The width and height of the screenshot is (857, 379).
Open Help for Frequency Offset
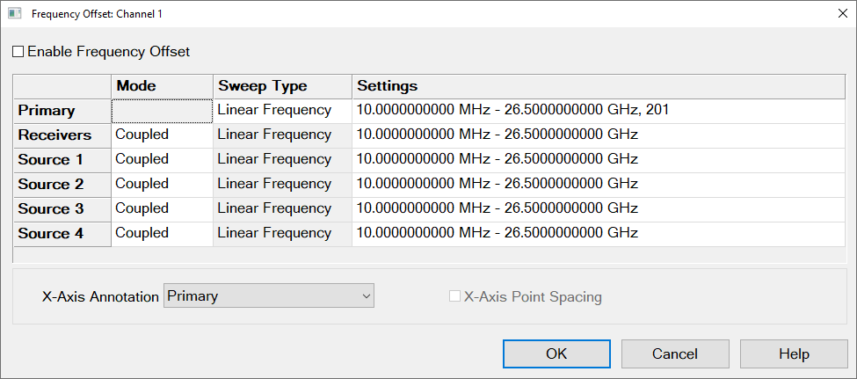coord(793,354)
